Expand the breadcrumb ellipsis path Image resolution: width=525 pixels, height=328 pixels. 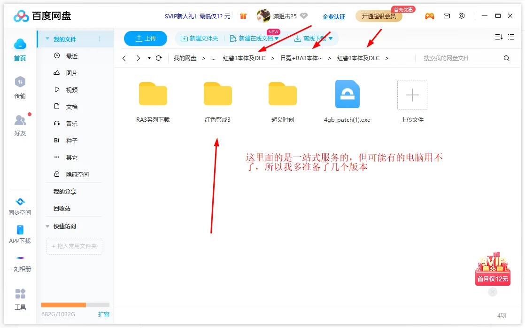[213, 58]
